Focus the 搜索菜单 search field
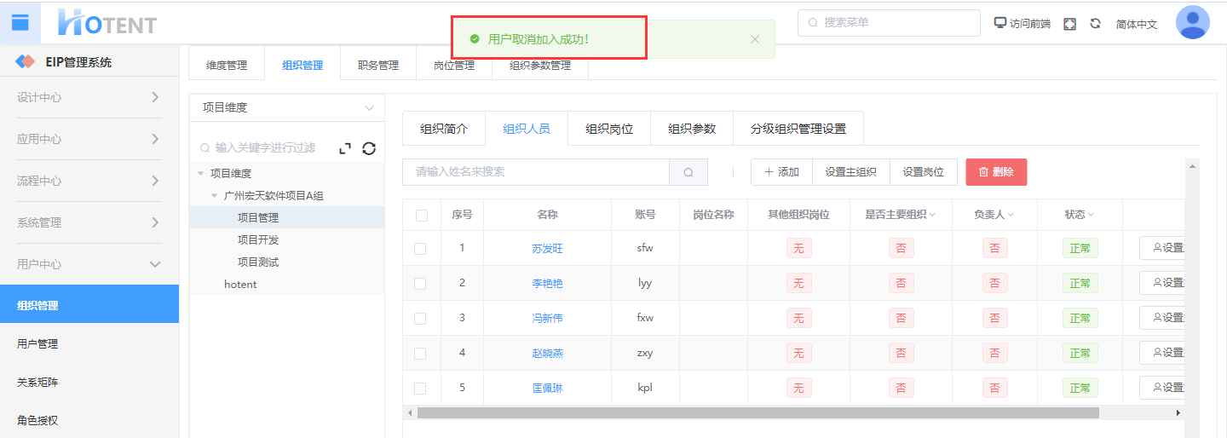The height and width of the screenshot is (438, 1227). point(889,23)
